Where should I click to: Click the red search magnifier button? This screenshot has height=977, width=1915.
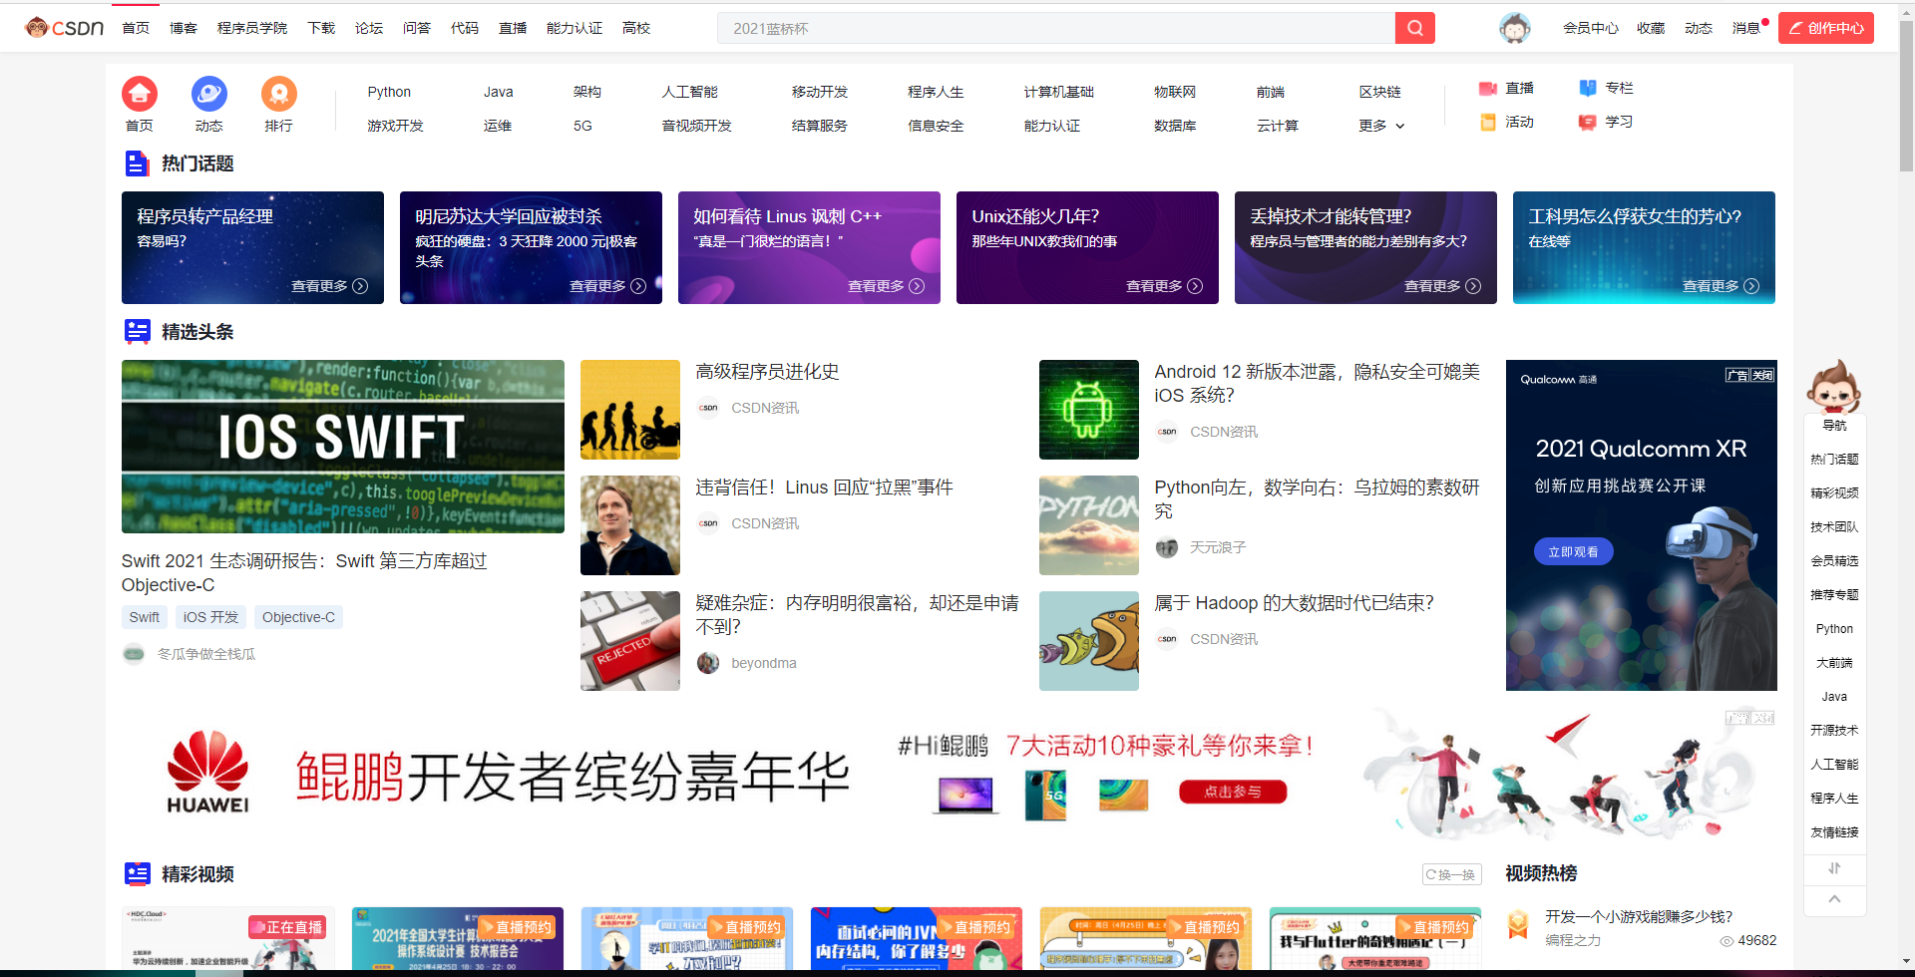(x=1414, y=28)
